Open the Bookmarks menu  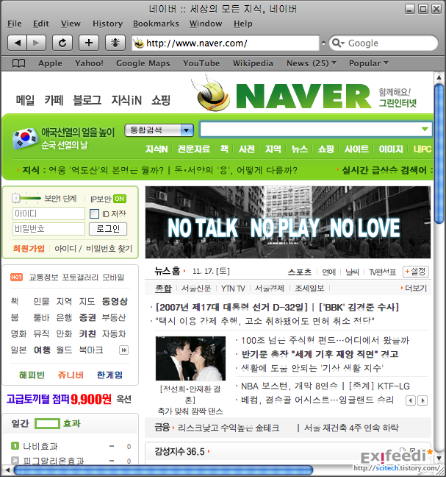(156, 24)
